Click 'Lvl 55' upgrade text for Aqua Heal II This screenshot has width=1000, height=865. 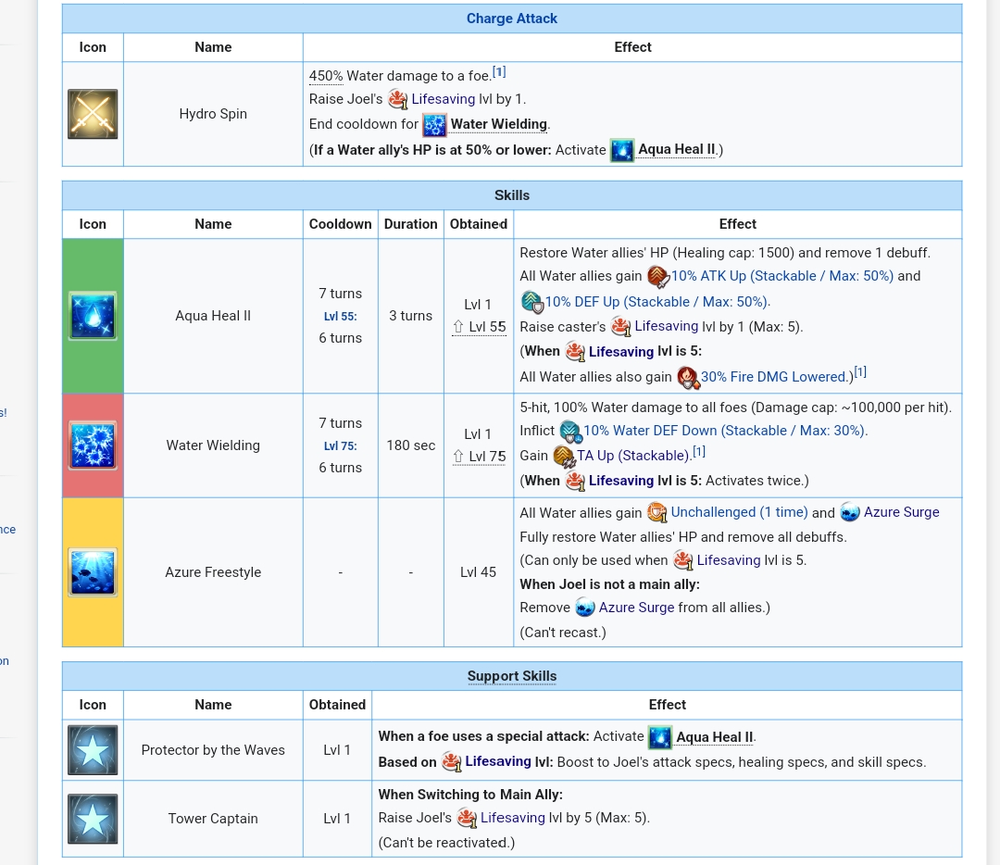tap(479, 327)
